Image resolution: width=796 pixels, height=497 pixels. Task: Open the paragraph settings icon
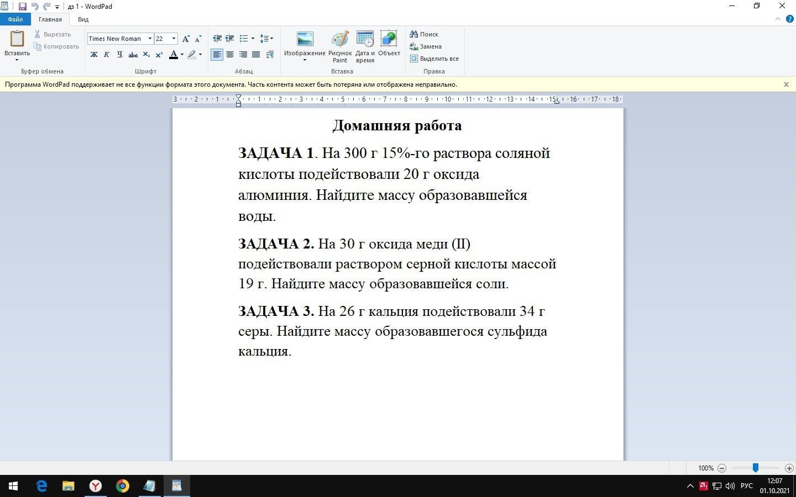pyautogui.click(x=270, y=54)
